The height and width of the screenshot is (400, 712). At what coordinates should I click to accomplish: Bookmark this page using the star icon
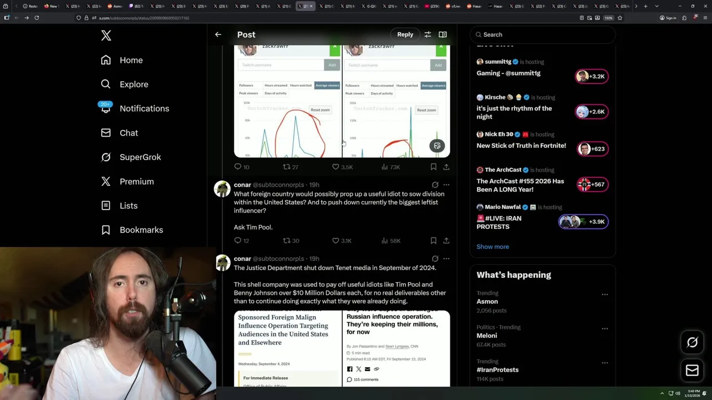click(x=620, y=18)
